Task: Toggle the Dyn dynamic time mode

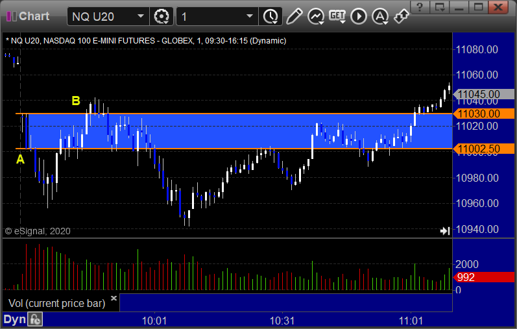Action: click(x=14, y=319)
